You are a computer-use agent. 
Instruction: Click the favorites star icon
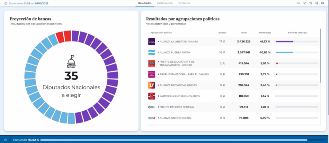pos(311,3)
